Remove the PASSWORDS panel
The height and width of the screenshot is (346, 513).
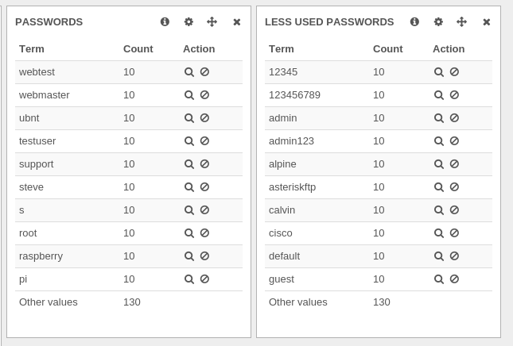click(237, 22)
